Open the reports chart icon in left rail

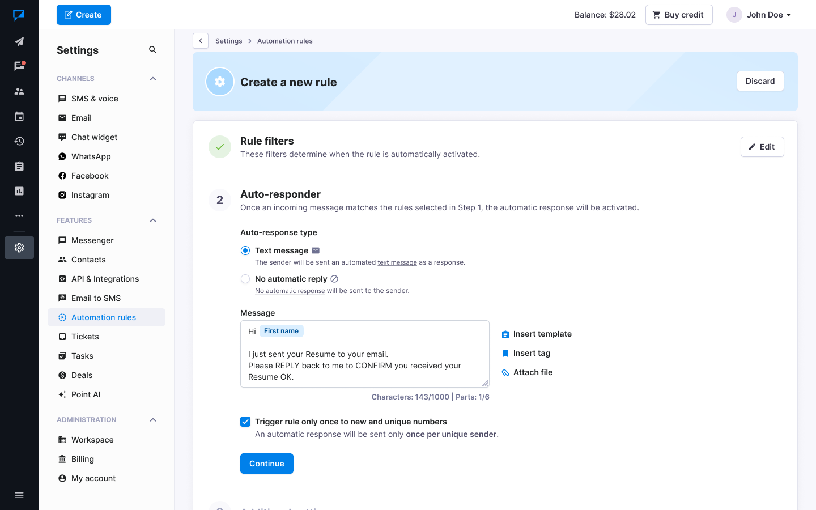point(19,191)
